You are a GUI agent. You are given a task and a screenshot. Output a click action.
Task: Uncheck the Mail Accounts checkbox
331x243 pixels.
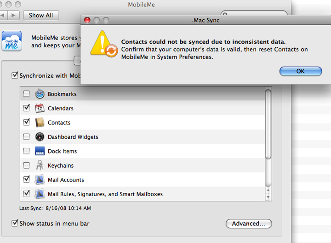[26, 179]
